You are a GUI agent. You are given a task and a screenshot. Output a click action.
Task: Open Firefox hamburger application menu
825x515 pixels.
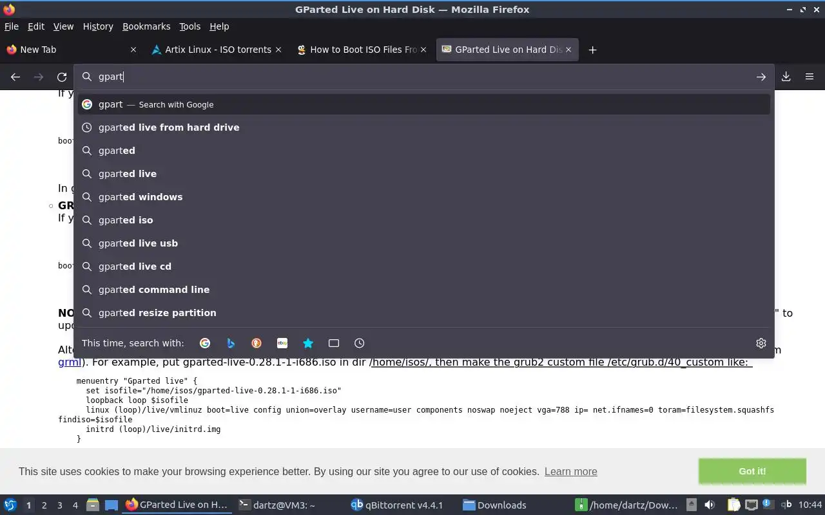click(810, 77)
